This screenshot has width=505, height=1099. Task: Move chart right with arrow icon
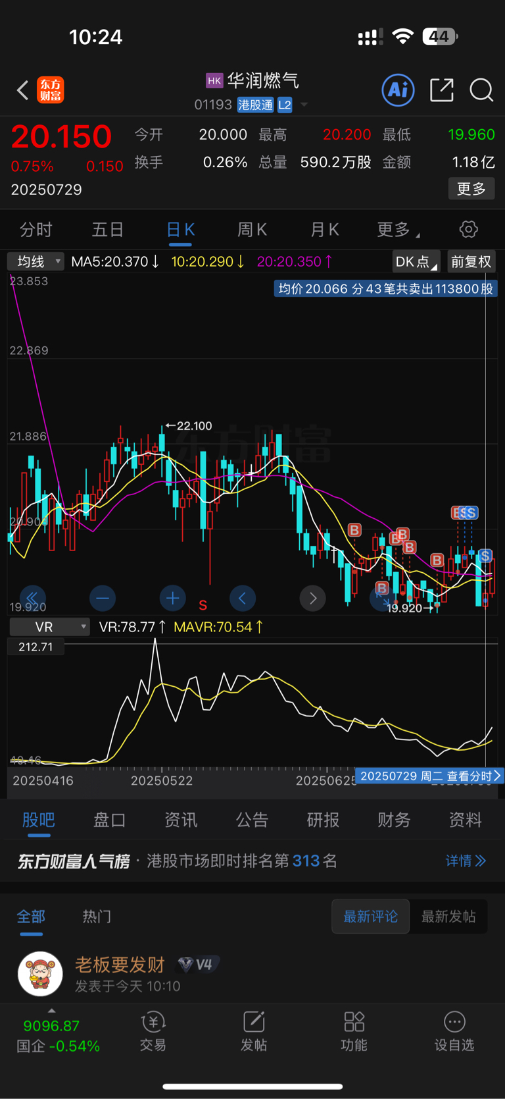[313, 598]
